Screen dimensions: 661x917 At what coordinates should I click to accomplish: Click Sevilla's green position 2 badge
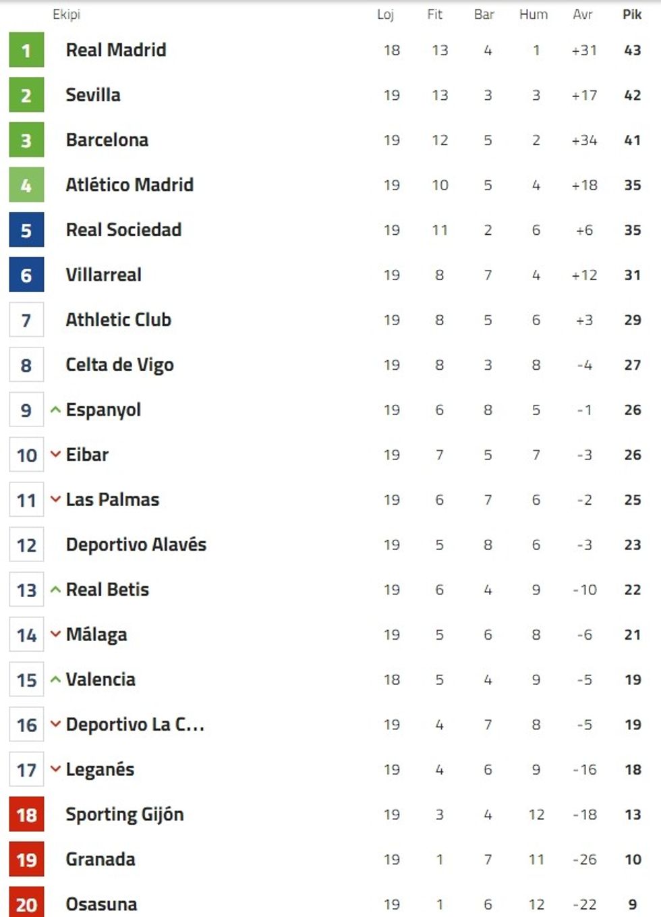pyautogui.click(x=26, y=95)
